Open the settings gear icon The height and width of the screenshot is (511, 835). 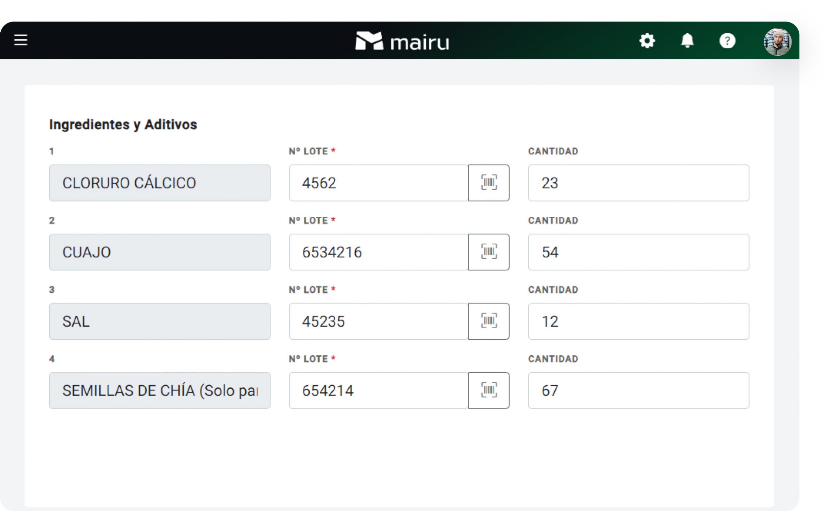(x=647, y=41)
